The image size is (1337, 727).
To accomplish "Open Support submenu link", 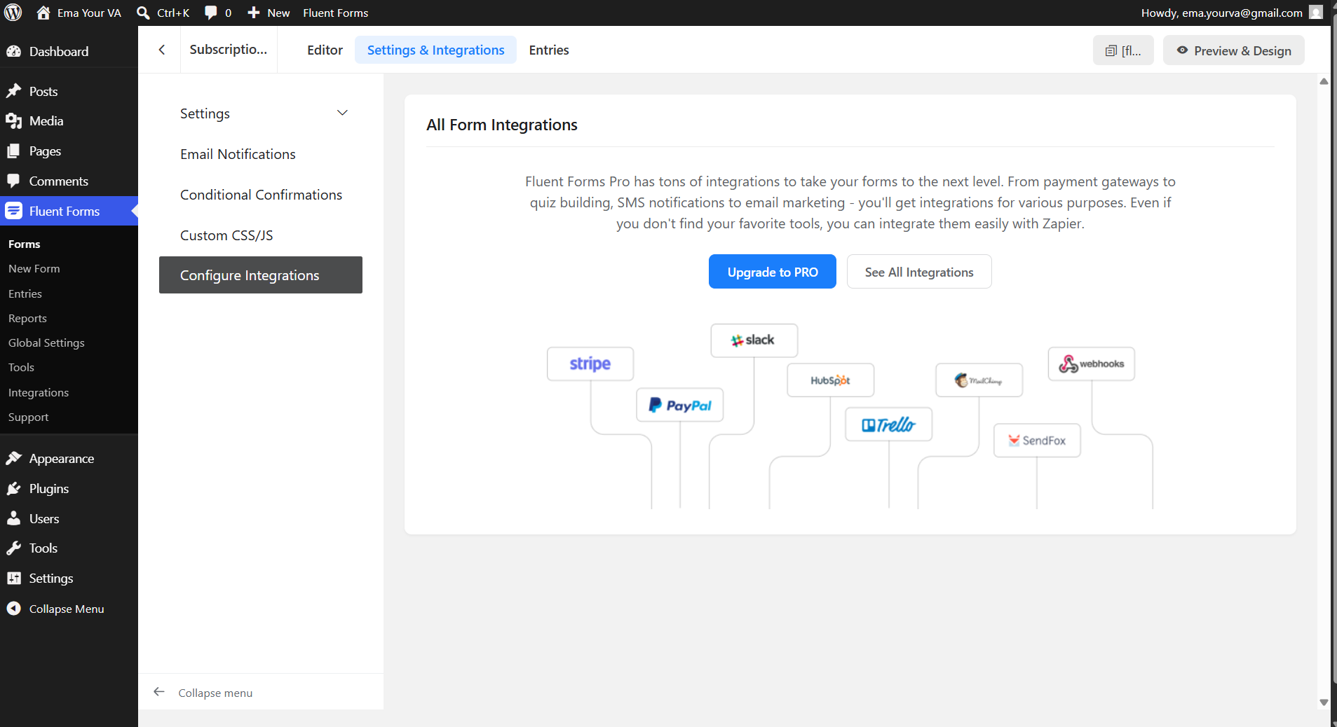I will 29,417.
